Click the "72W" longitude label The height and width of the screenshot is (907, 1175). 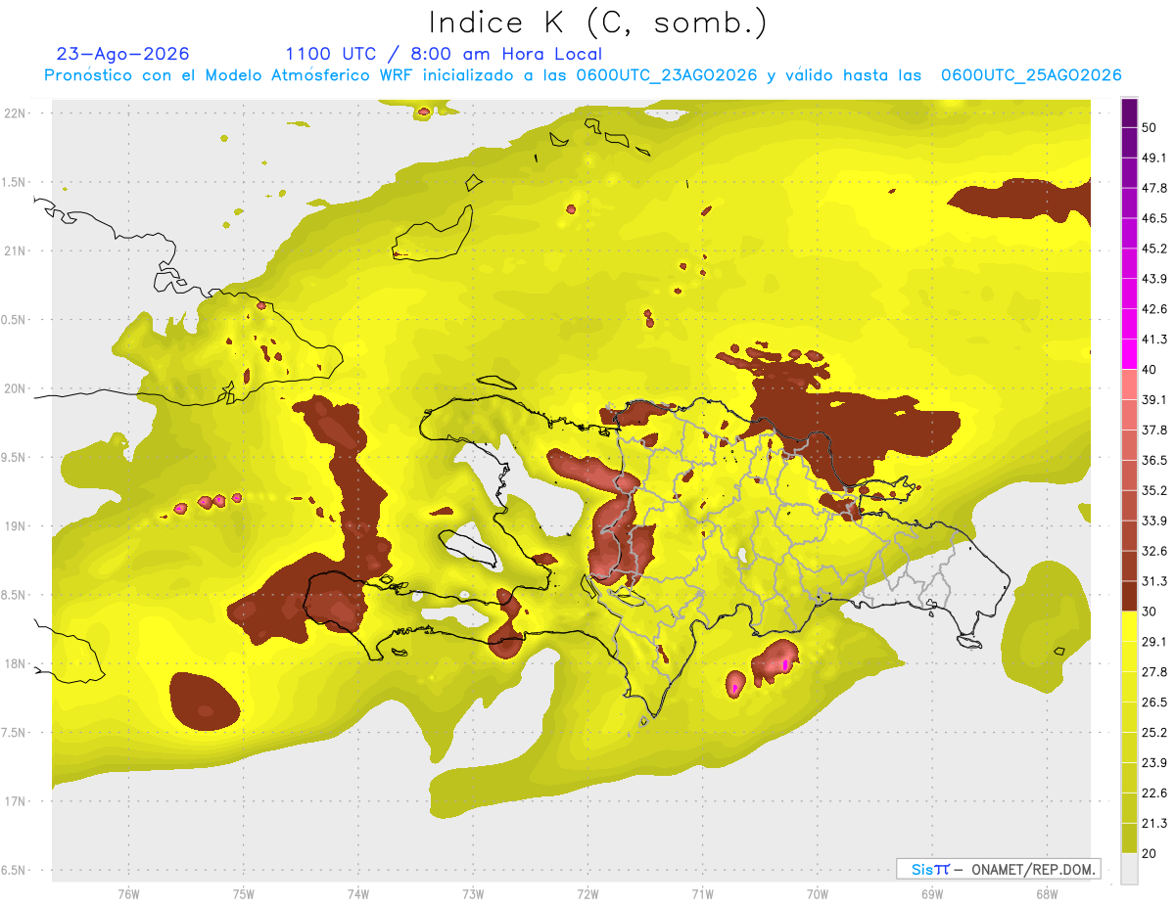coord(588,893)
